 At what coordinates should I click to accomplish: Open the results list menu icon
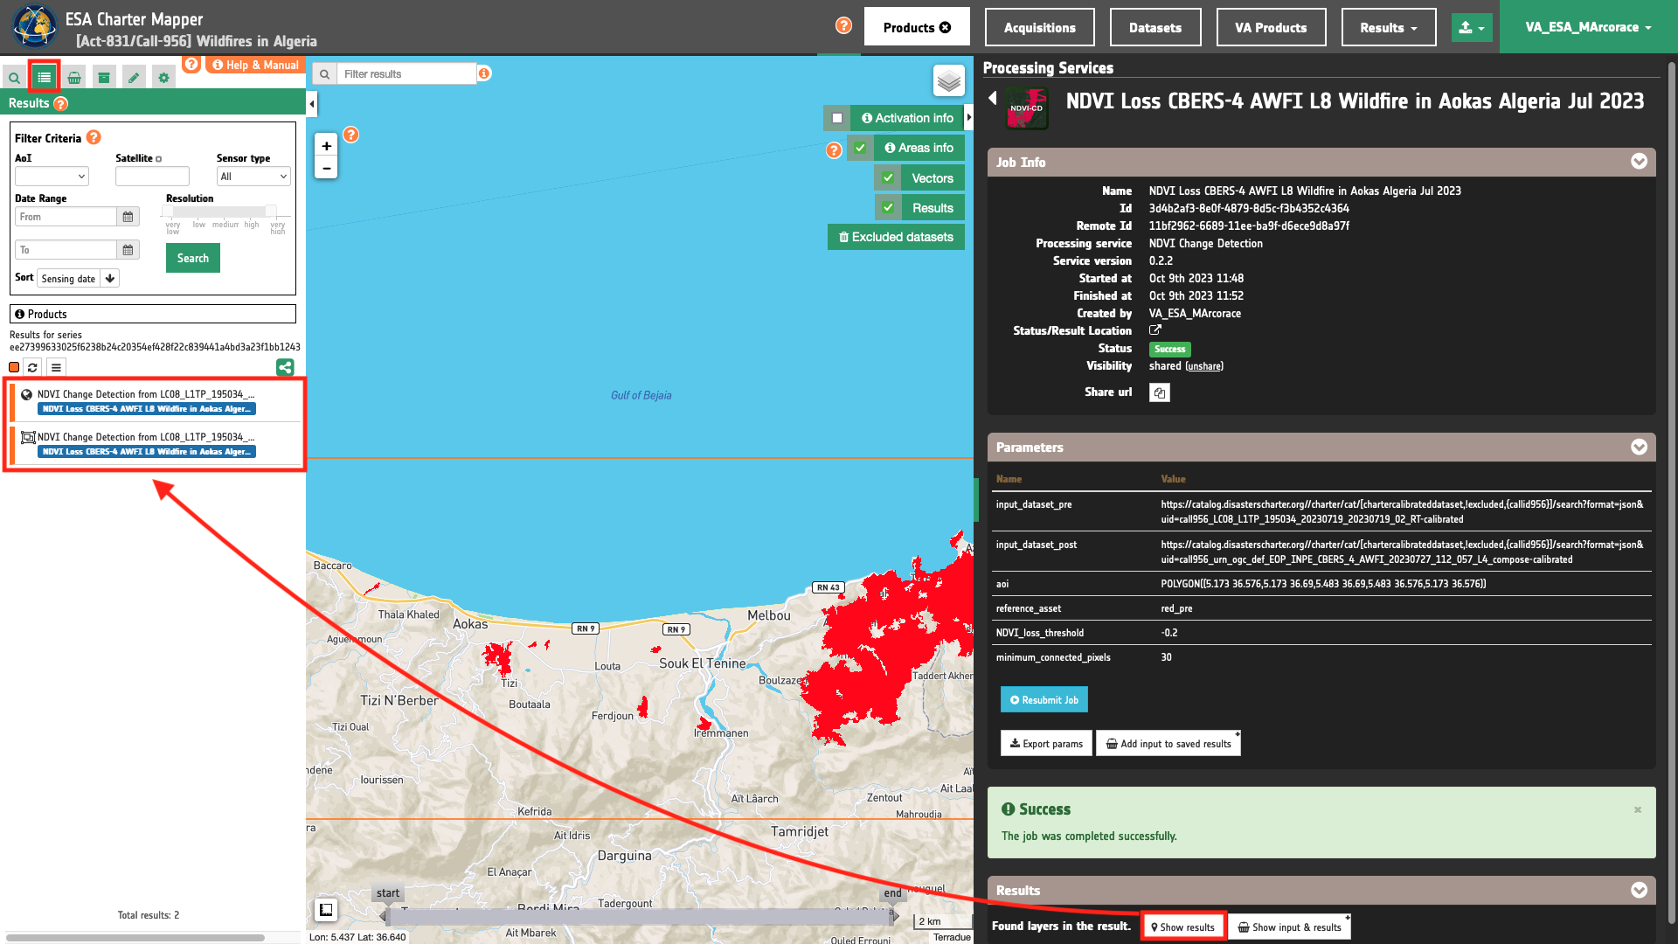pos(56,368)
